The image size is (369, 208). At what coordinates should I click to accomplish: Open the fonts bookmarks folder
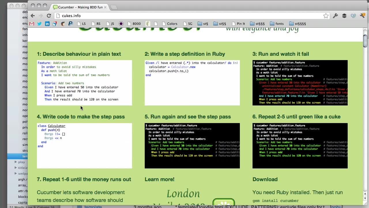(277, 24)
